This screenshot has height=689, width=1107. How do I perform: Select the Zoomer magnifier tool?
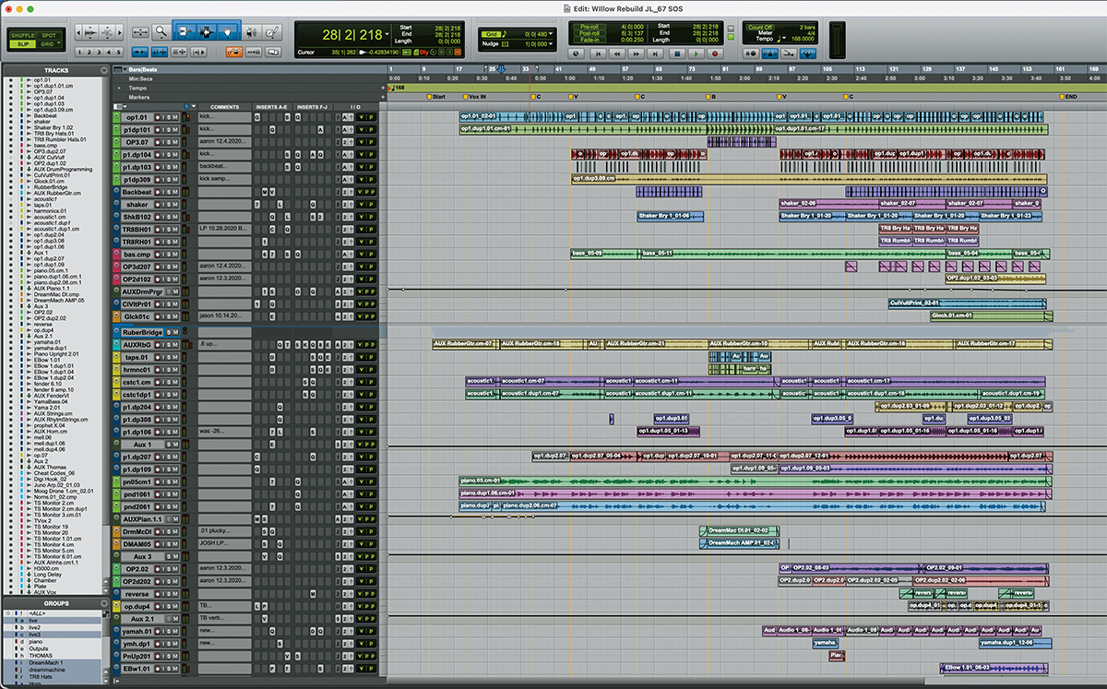[x=161, y=31]
